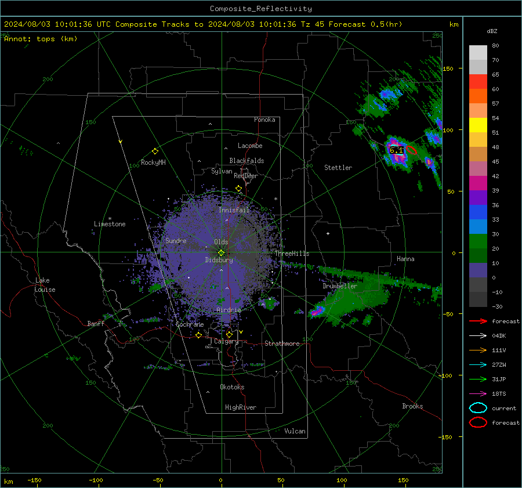Click the magenta 18TS arrow symbol

(x=478, y=394)
